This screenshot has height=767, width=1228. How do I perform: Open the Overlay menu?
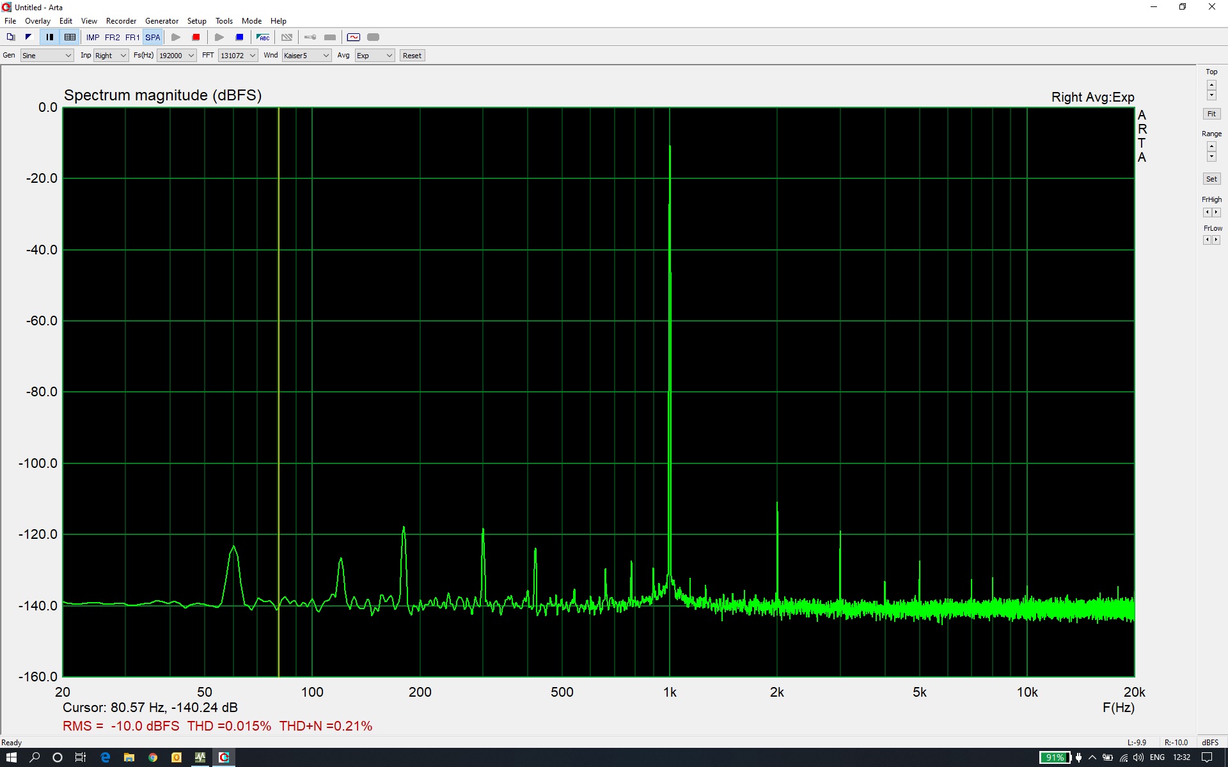(x=38, y=21)
